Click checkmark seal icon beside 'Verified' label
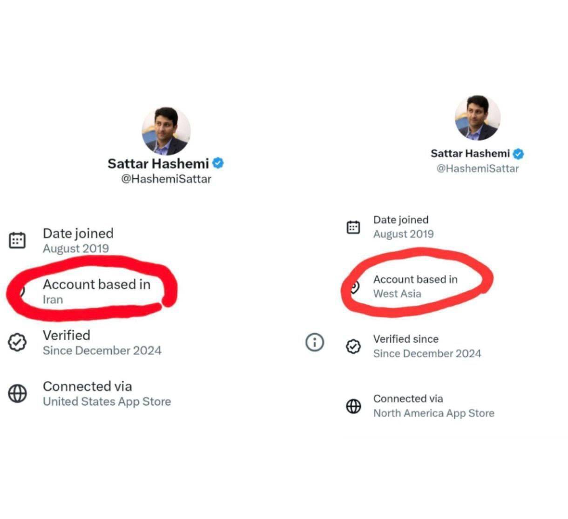The width and height of the screenshot is (568, 519). (x=18, y=343)
